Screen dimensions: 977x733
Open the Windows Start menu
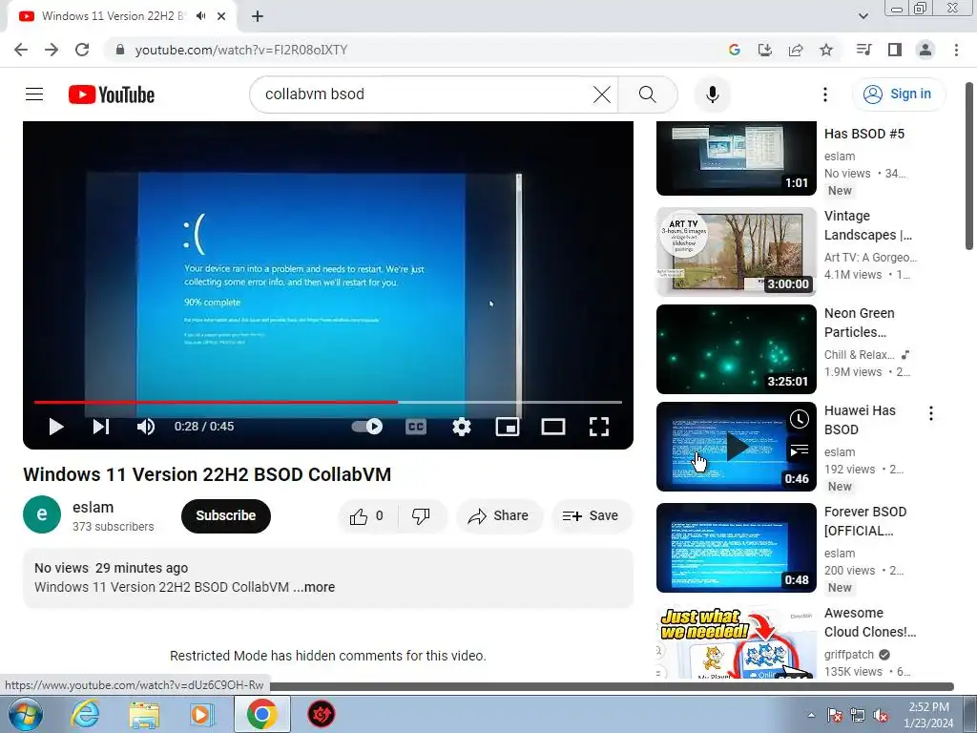click(25, 714)
